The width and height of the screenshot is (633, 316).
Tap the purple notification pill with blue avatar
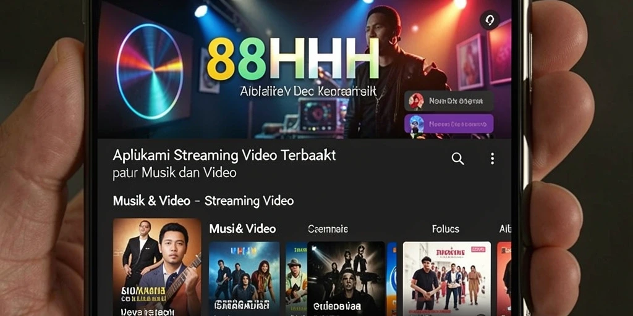449,123
